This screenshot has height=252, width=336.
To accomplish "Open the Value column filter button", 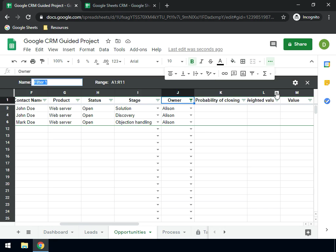I will (x=310, y=100).
